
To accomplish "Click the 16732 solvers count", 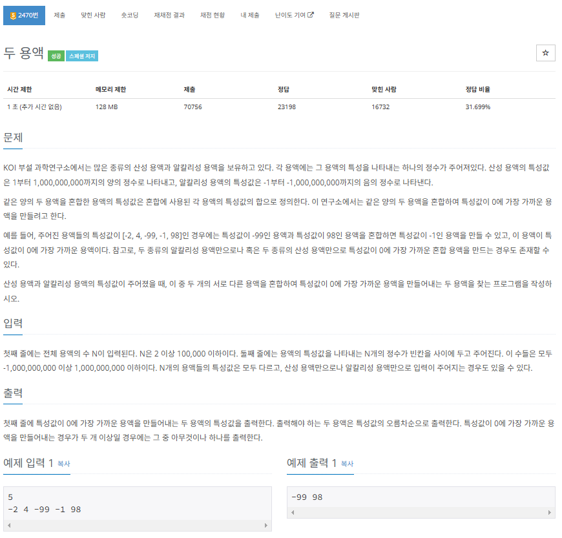I will (380, 107).
